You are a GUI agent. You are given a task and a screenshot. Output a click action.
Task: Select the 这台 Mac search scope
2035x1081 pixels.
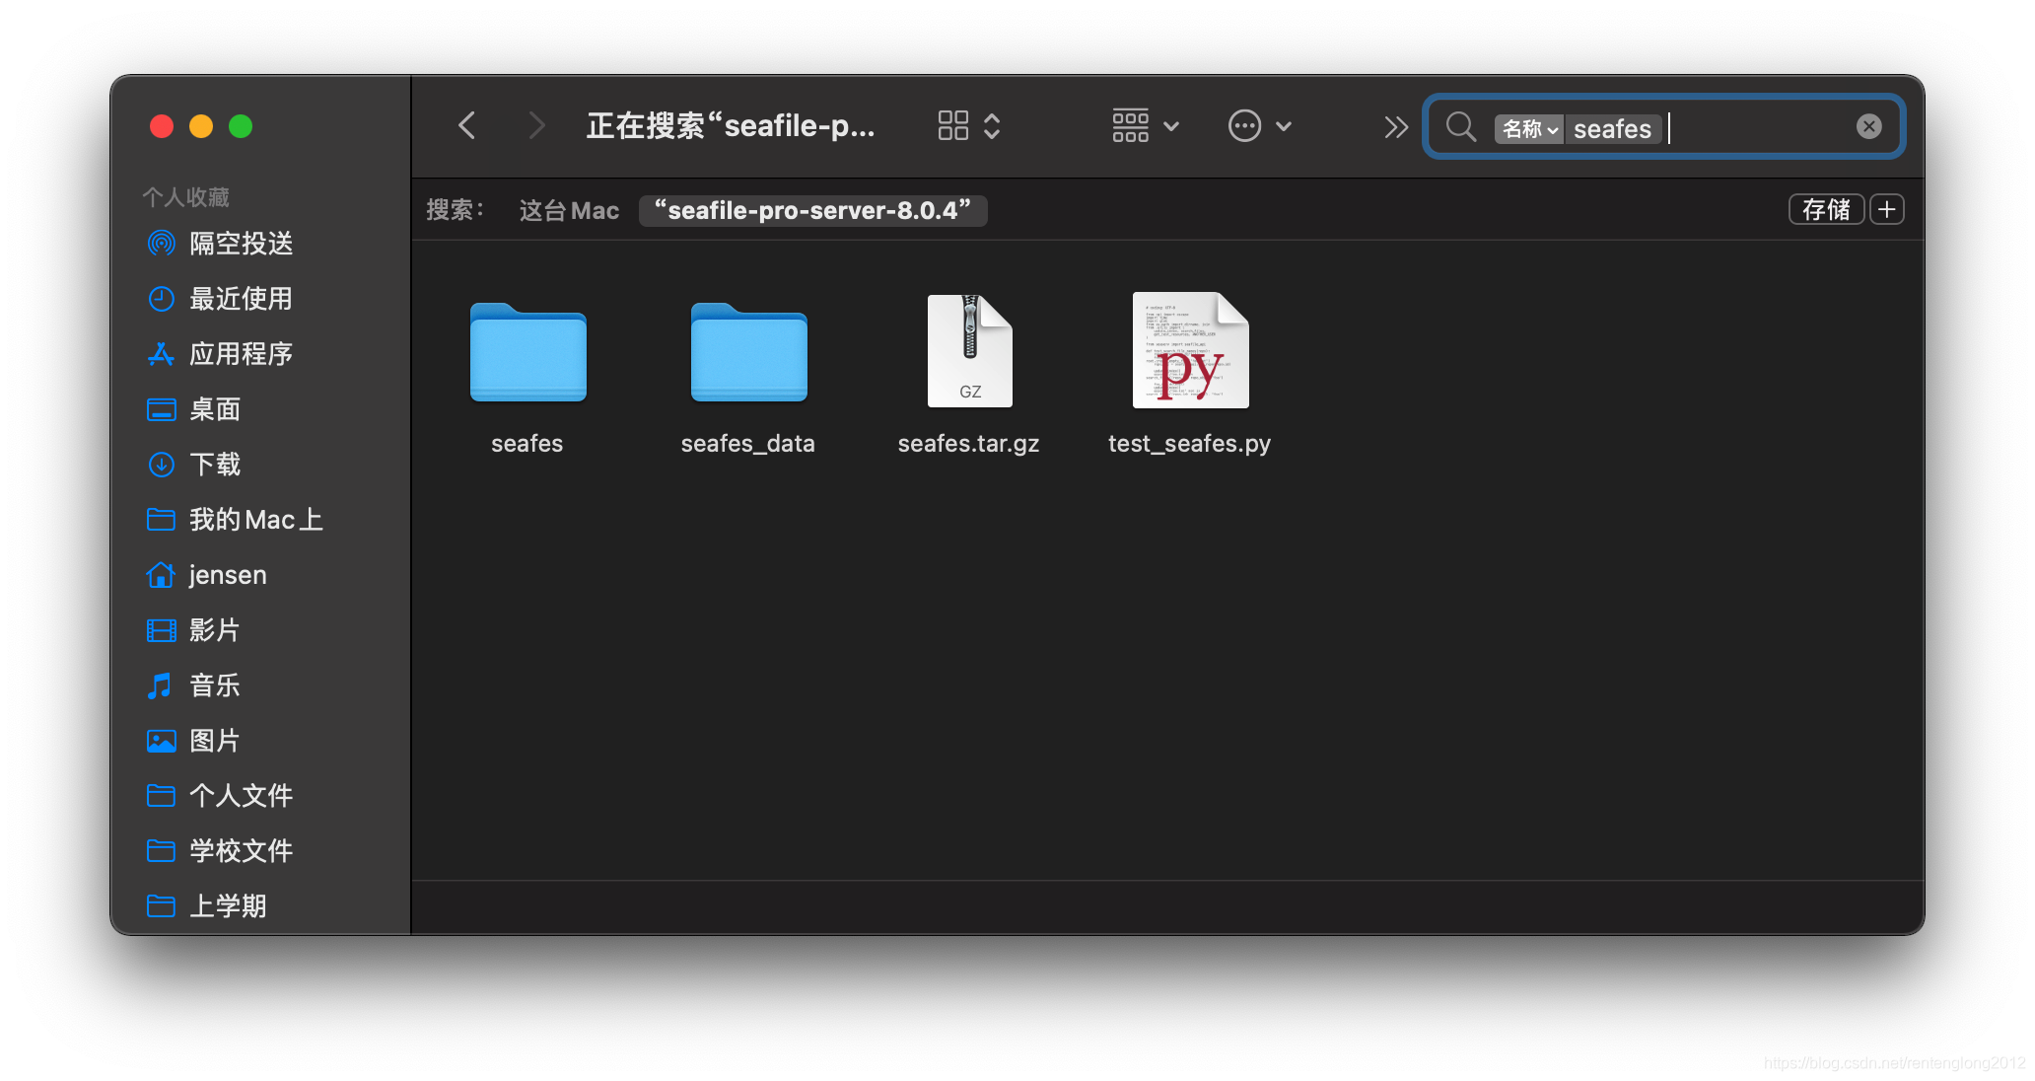click(569, 210)
